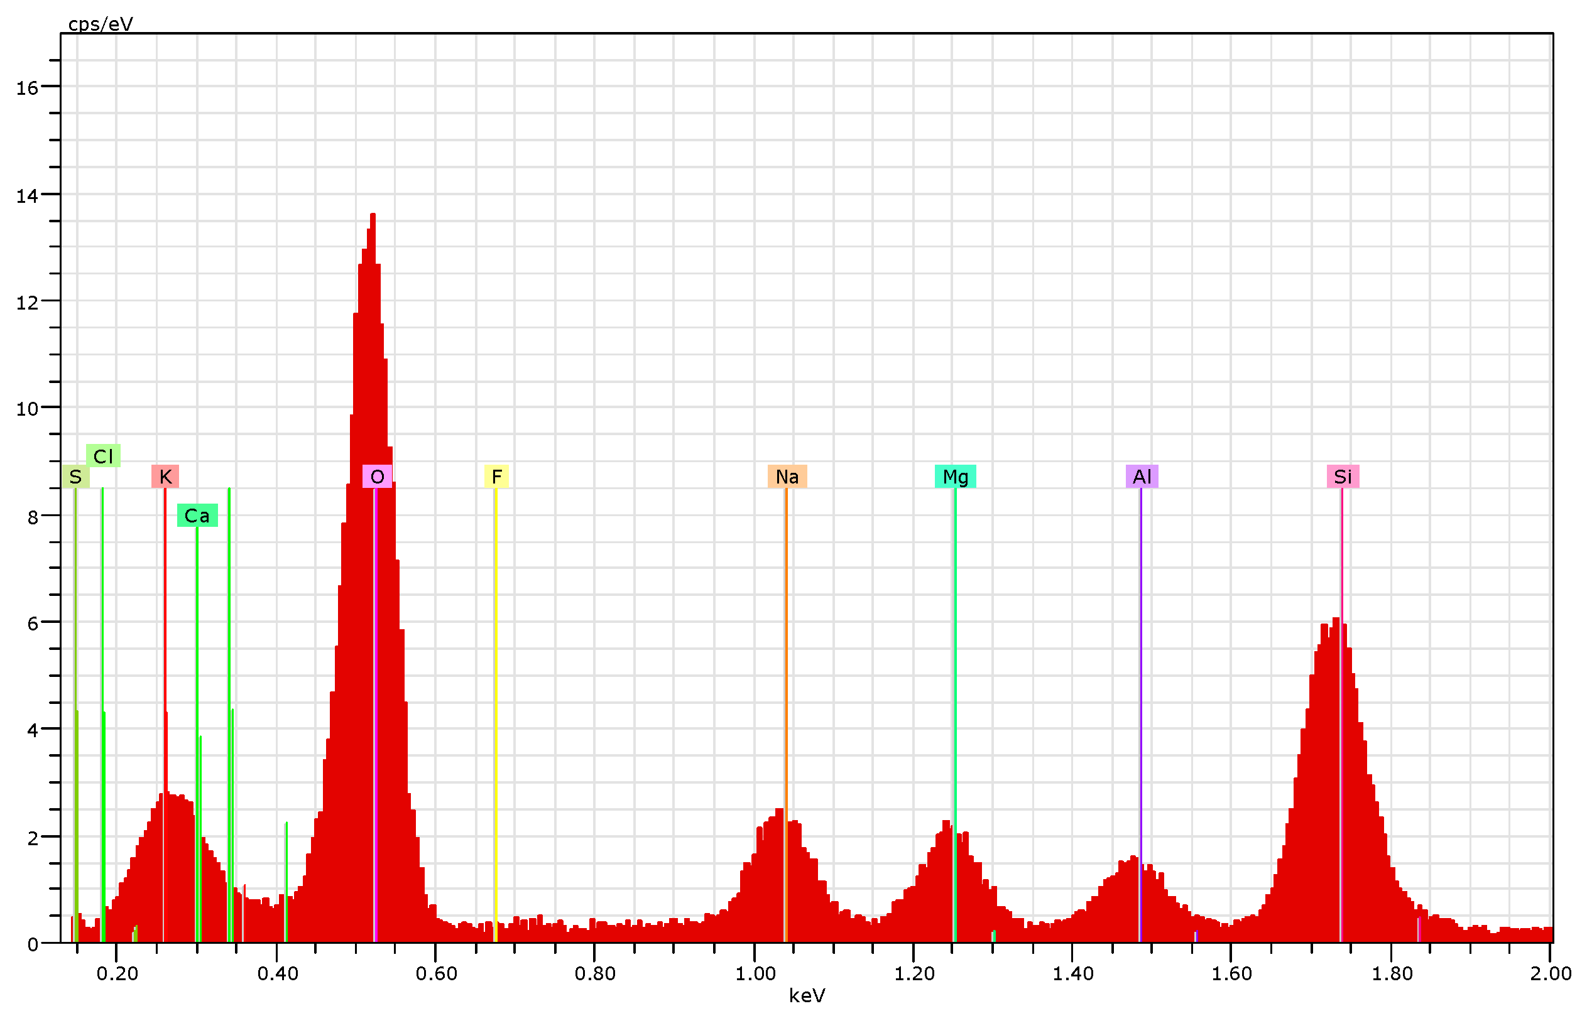
Task: Click the cps/eV axis title
Action: [x=101, y=24]
